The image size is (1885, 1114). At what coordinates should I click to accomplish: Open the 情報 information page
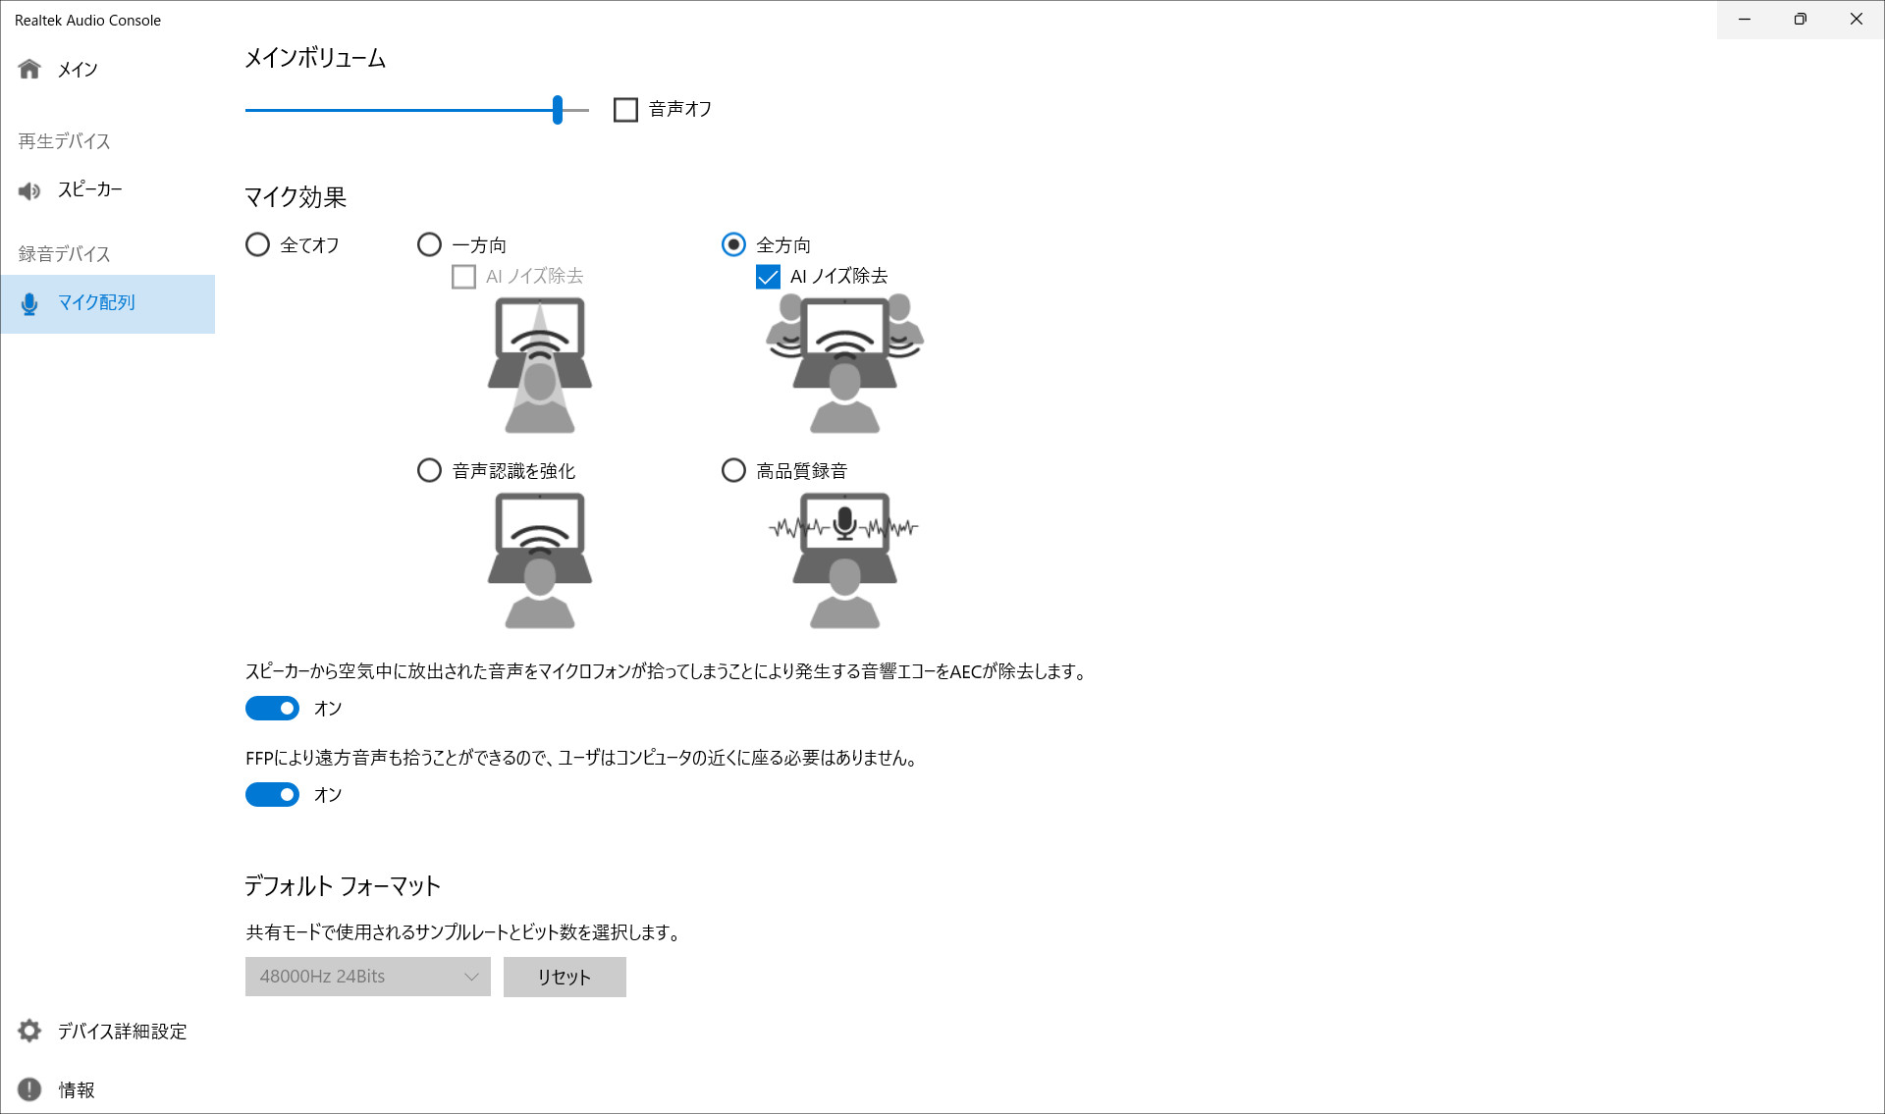point(29,1089)
